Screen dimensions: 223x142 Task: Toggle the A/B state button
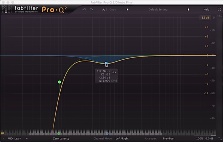105,9
